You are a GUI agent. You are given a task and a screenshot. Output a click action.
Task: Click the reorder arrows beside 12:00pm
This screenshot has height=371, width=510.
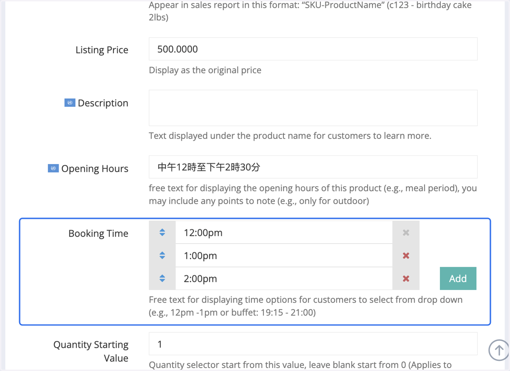(162, 232)
